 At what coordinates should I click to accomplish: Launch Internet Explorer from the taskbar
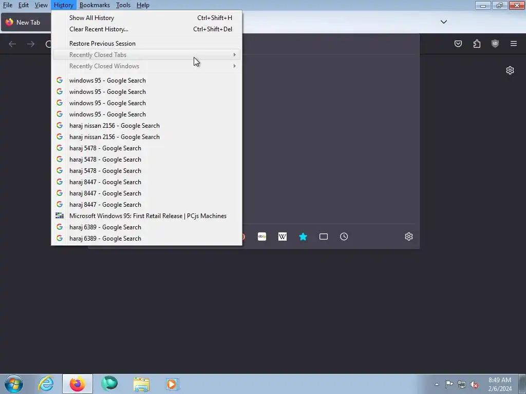pyautogui.click(x=46, y=384)
